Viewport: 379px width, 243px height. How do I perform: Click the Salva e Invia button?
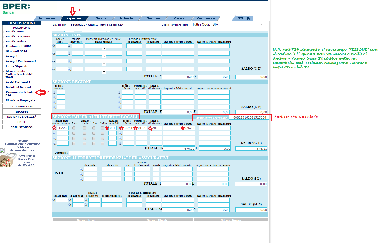coord(86,220)
